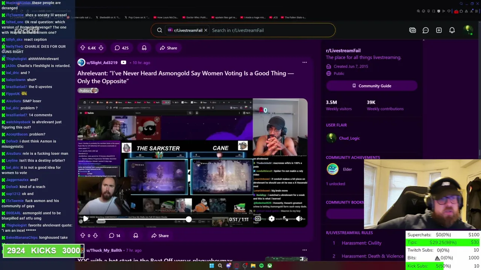Open the options menu for the Thuck_My_Ballth post

(304, 250)
